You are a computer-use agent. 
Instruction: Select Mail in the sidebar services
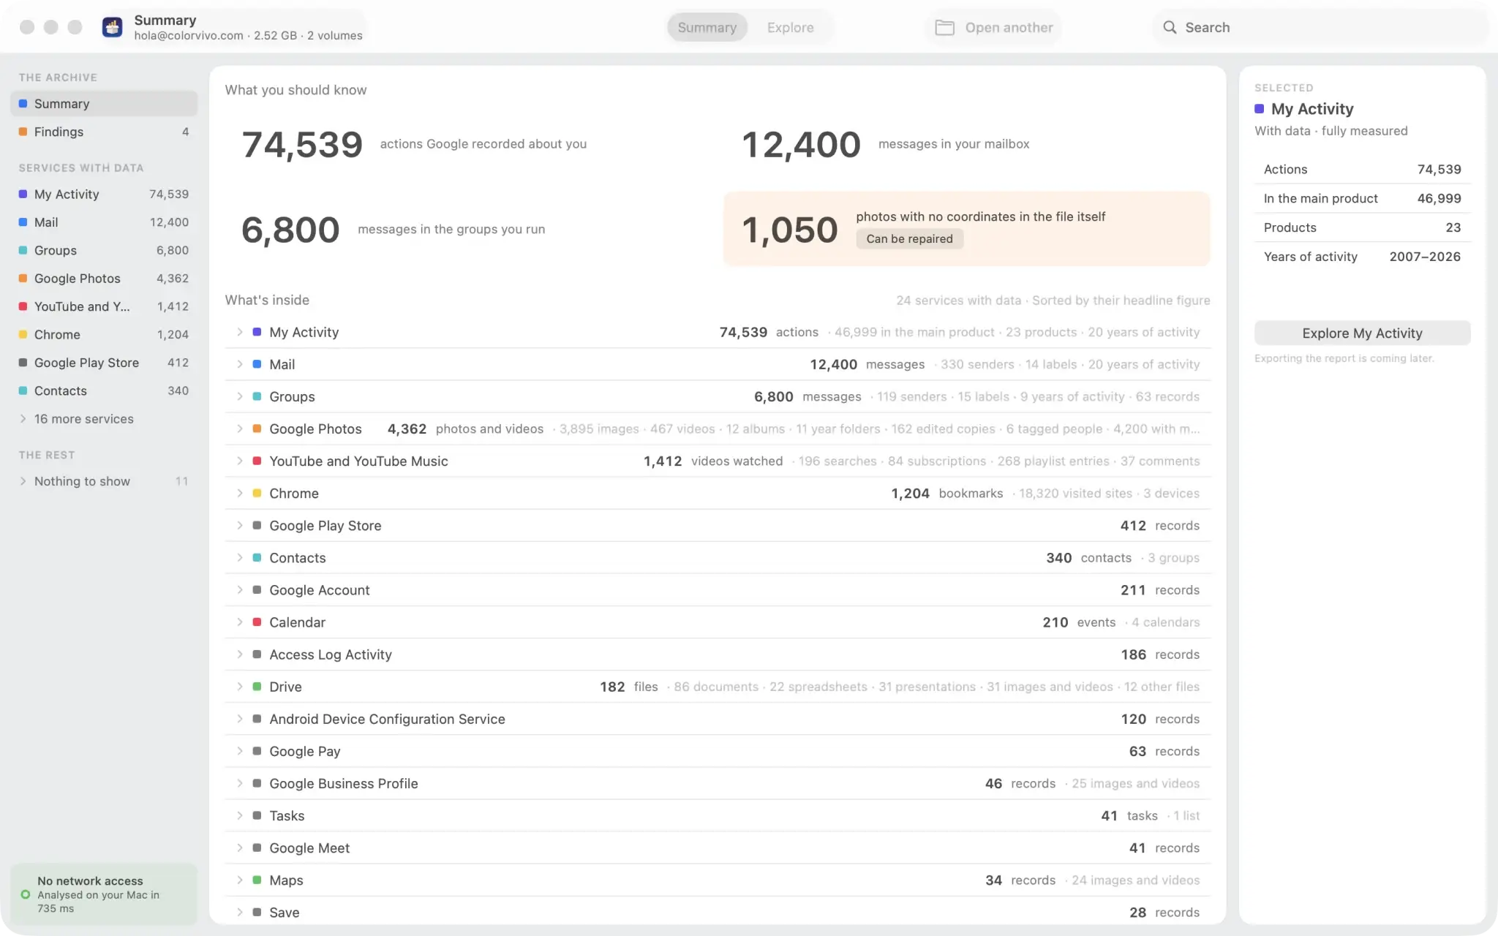pos(104,222)
